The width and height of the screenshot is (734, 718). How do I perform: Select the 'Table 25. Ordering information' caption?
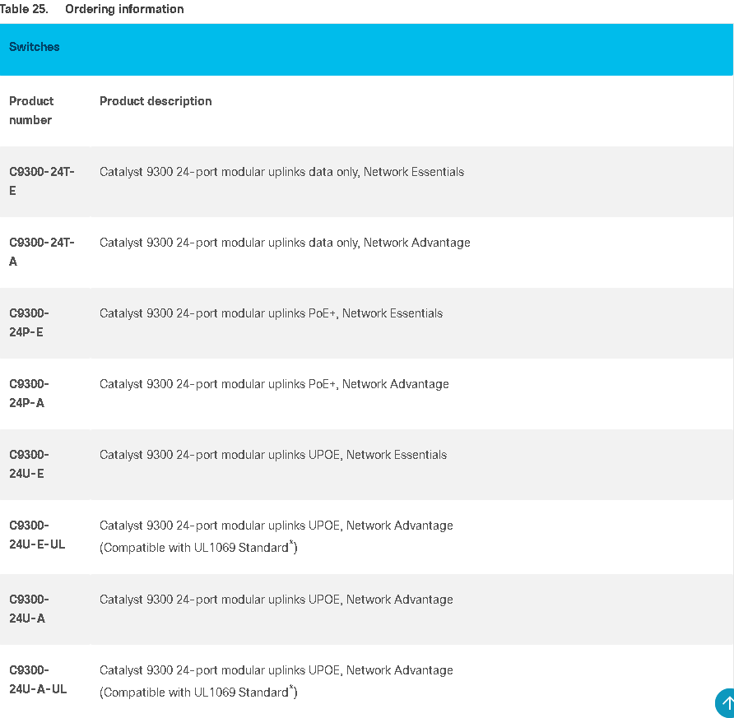coord(92,9)
